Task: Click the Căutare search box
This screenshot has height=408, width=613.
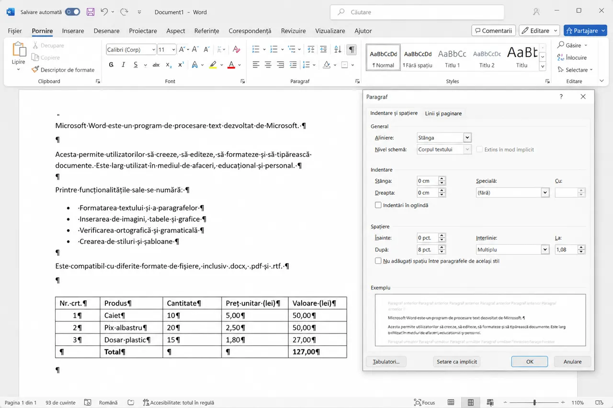Action: (x=417, y=12)
